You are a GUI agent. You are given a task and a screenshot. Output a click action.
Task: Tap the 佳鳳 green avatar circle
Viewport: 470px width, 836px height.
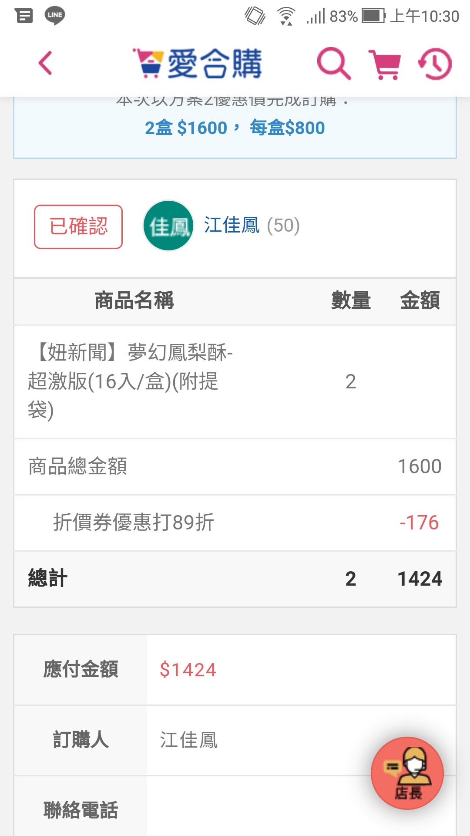pyautogui.click(x=168, y=226)
